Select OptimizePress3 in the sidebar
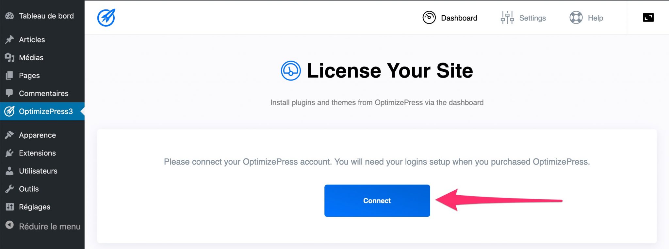 [42, 111]
